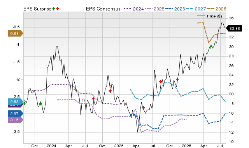Click red surprise arrow between Jul and Oct 2025

pyautogui.click(x=160, y=82)
